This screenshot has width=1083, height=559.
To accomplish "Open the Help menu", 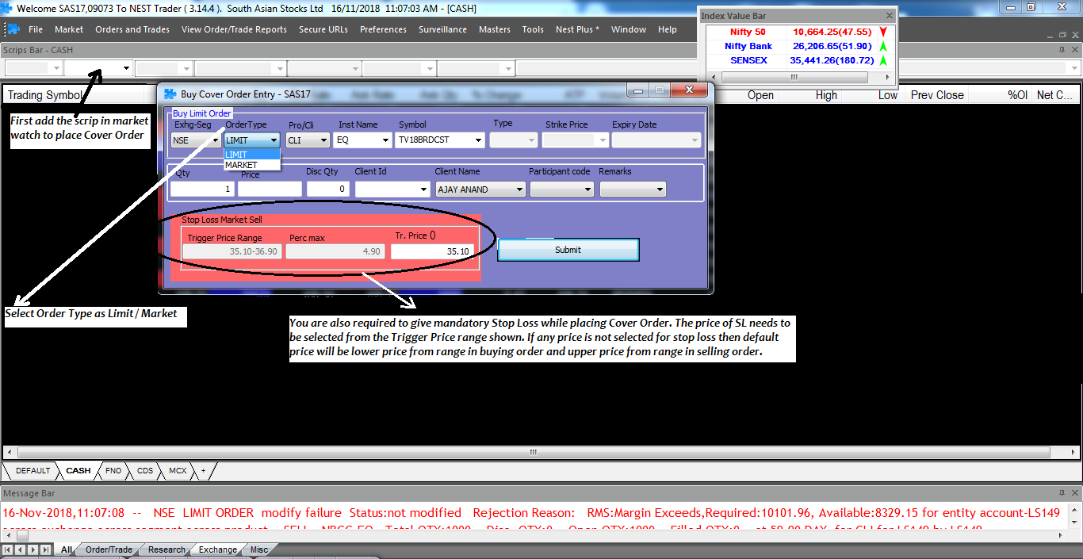I will [668, 29].
